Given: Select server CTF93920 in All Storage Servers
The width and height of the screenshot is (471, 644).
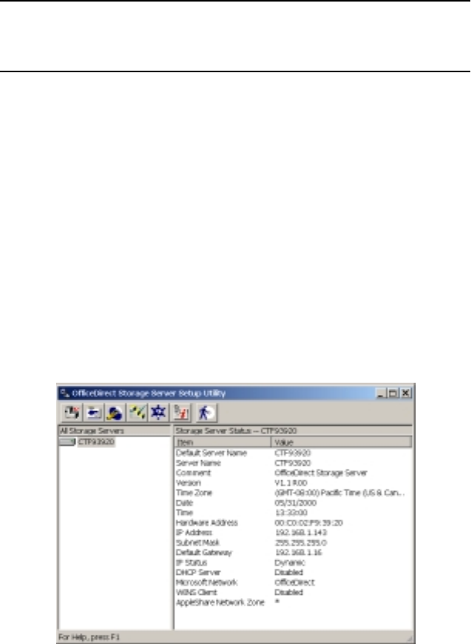Looking at the screenshot, I should click(96, 442).
